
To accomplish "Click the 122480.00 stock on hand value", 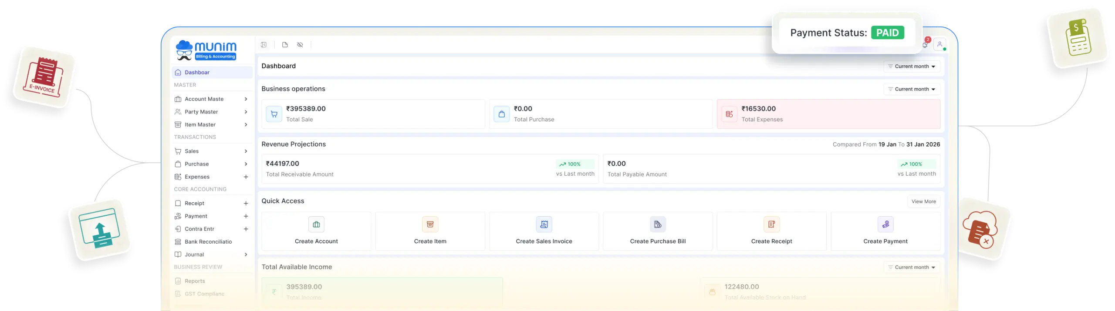I will pos(741,287).
